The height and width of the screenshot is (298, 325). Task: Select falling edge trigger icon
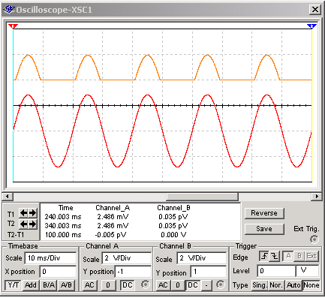pyautogui.click(x=275, y=256)
